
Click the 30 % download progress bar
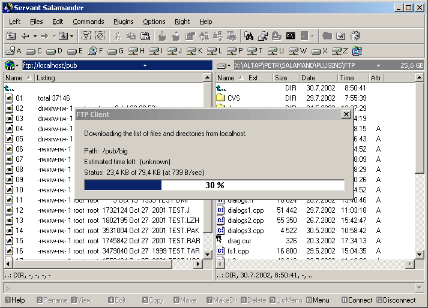coord(214,185)
